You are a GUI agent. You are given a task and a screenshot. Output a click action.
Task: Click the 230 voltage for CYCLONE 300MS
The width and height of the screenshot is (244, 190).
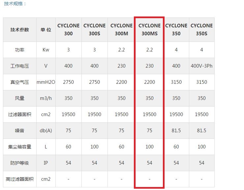click(150, 66)
